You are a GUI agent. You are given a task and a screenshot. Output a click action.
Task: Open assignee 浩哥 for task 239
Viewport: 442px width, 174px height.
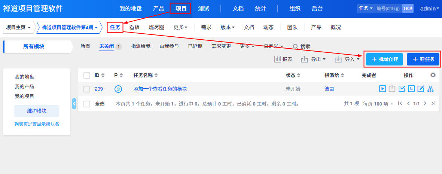click(x=329, y=89)
